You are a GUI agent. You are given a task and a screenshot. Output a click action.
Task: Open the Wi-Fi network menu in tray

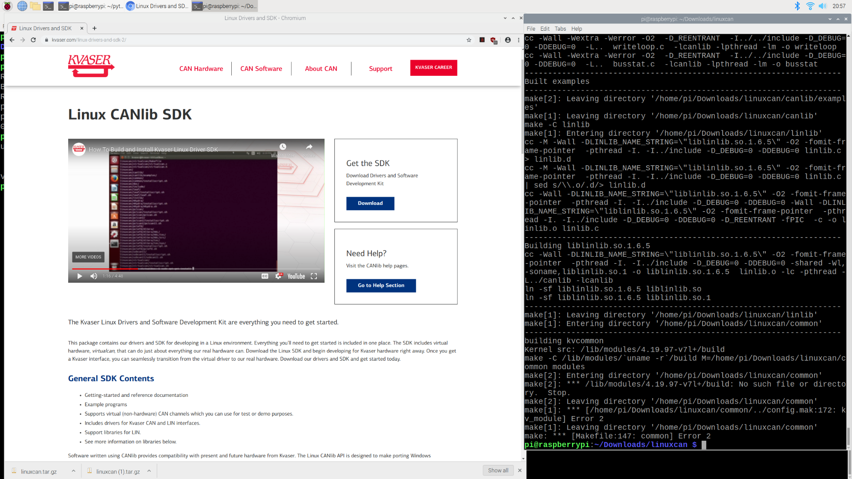(x=810, y=6)
